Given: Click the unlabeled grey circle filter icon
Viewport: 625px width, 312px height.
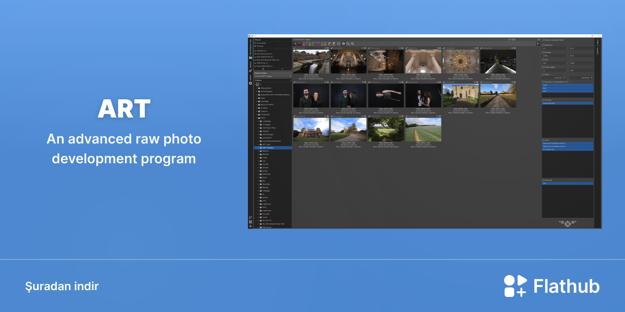Looking at the screenshot, I should pos(304,45).
